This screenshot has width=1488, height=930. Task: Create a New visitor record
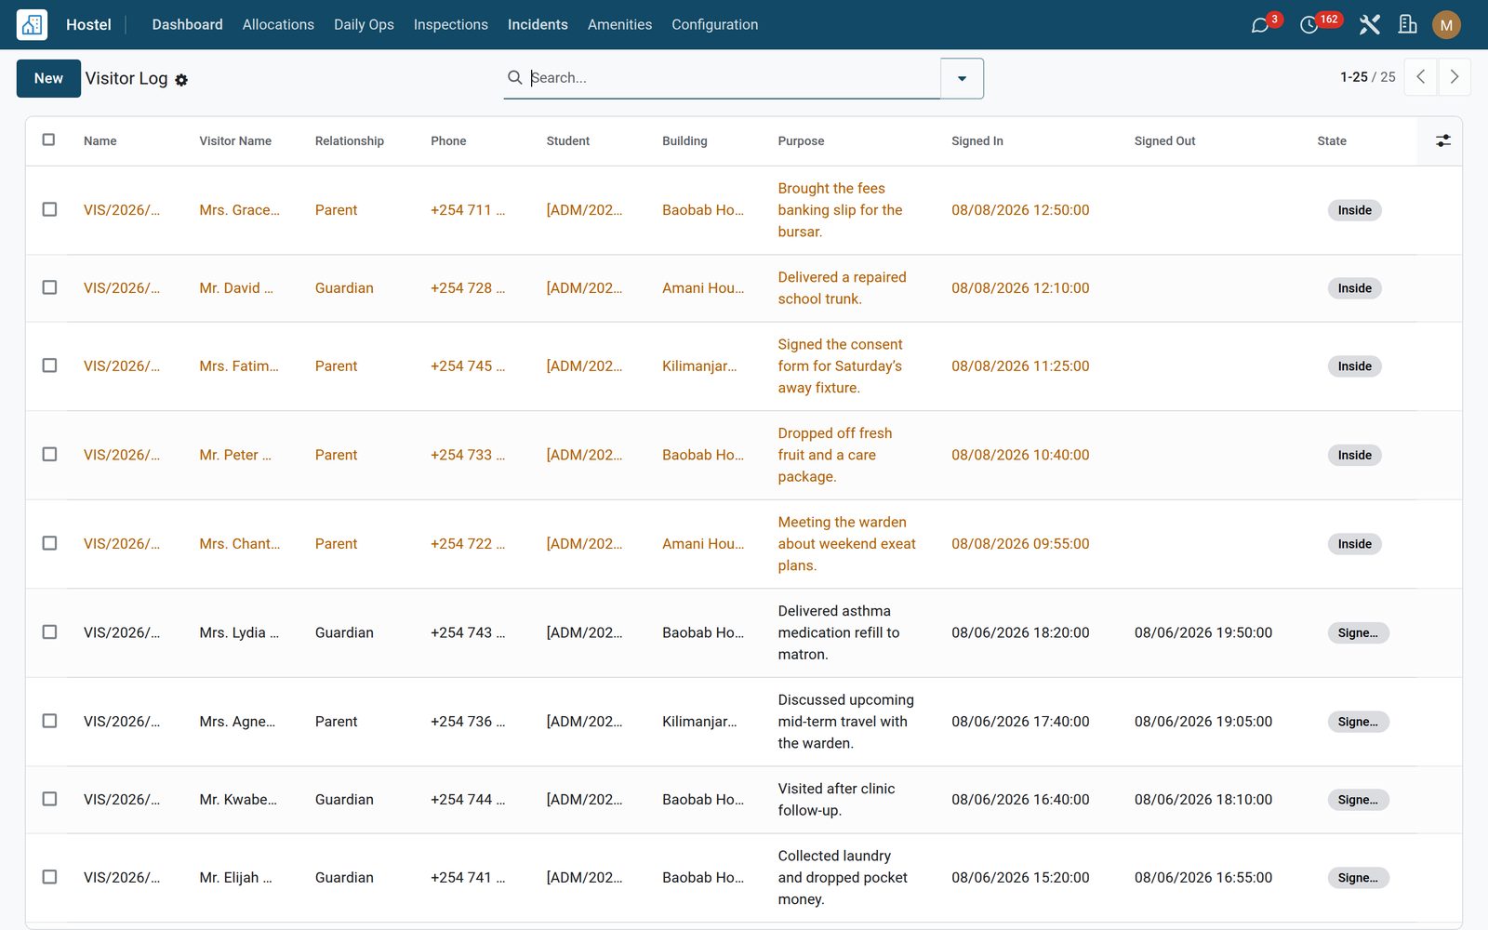tap(48, 78)
